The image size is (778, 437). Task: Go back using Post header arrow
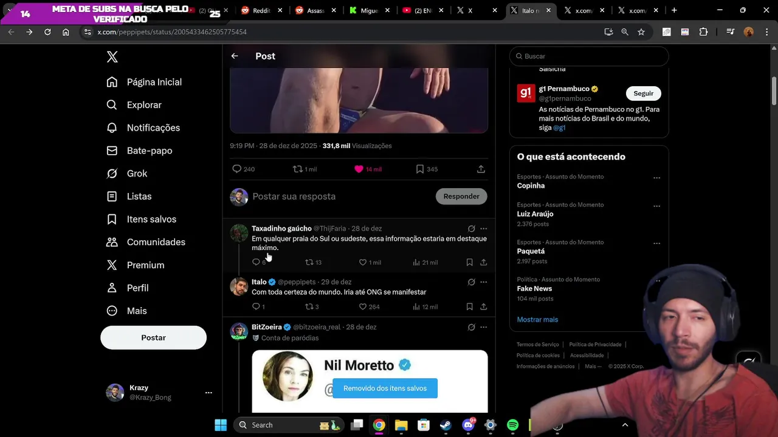point(235,56)
